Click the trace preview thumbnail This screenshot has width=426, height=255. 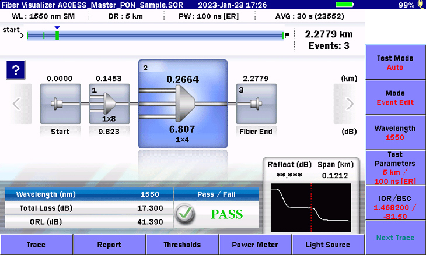(x=311, y=208)
